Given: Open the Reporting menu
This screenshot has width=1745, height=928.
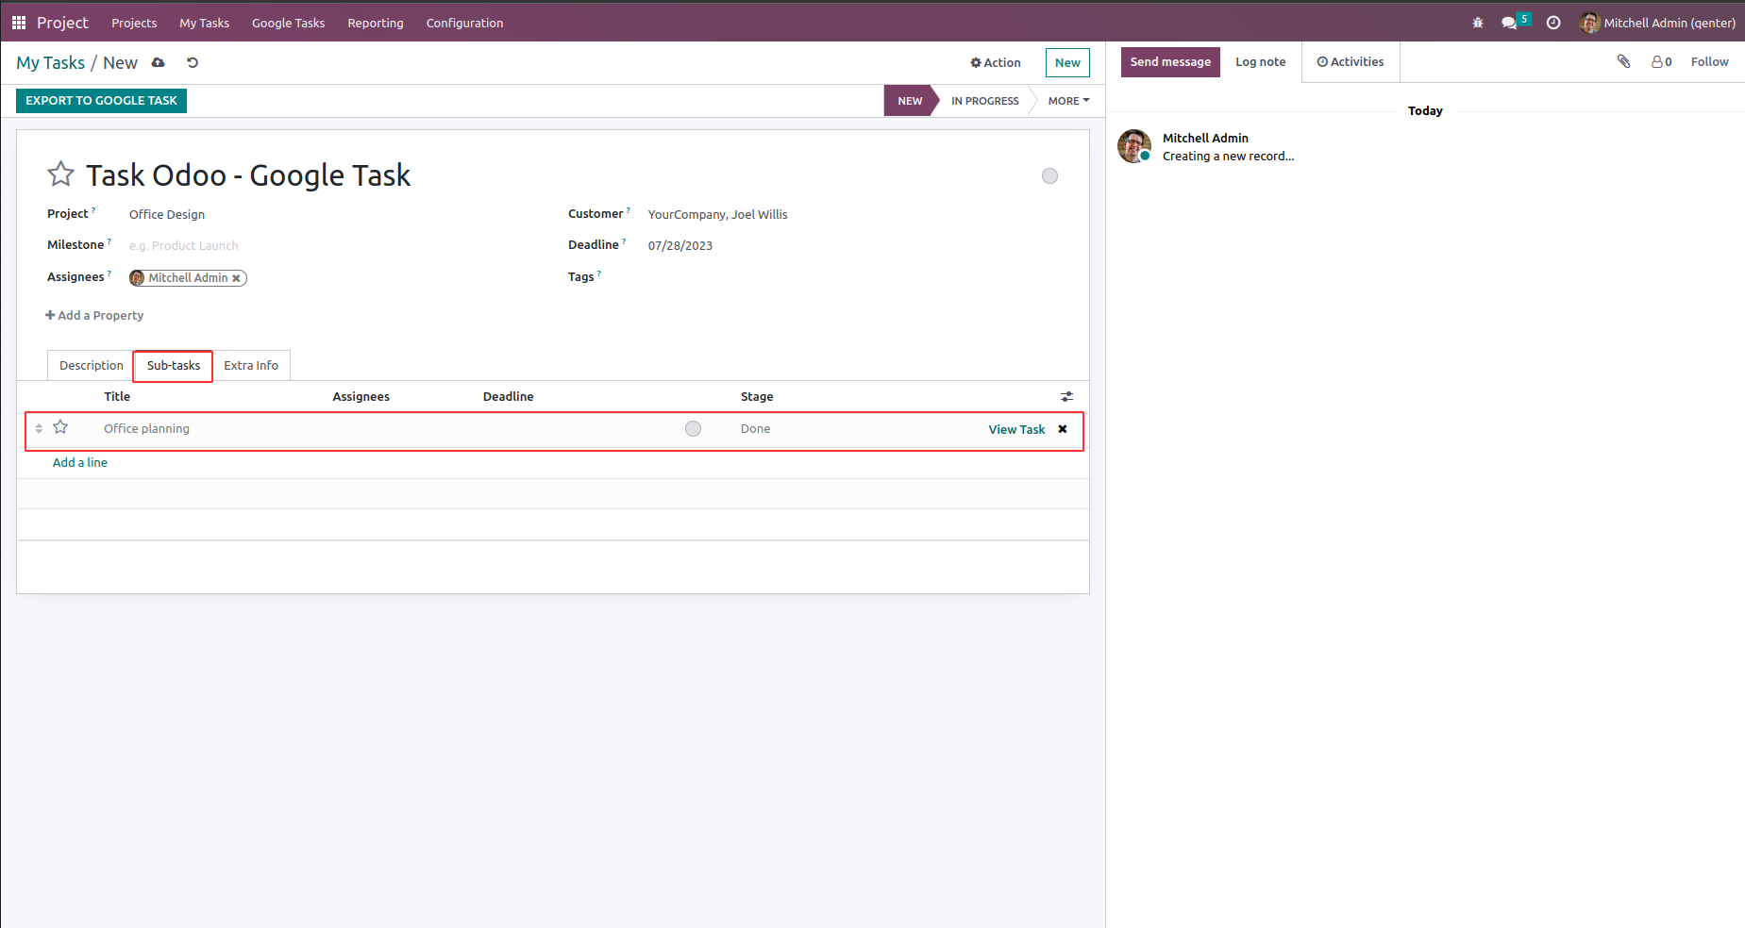Looking at the screenshot, I should pyautogui.click(x=376, y=23).
